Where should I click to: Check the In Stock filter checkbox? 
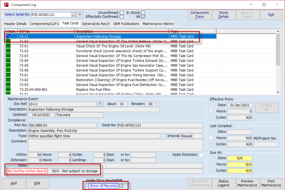[143, 12]
